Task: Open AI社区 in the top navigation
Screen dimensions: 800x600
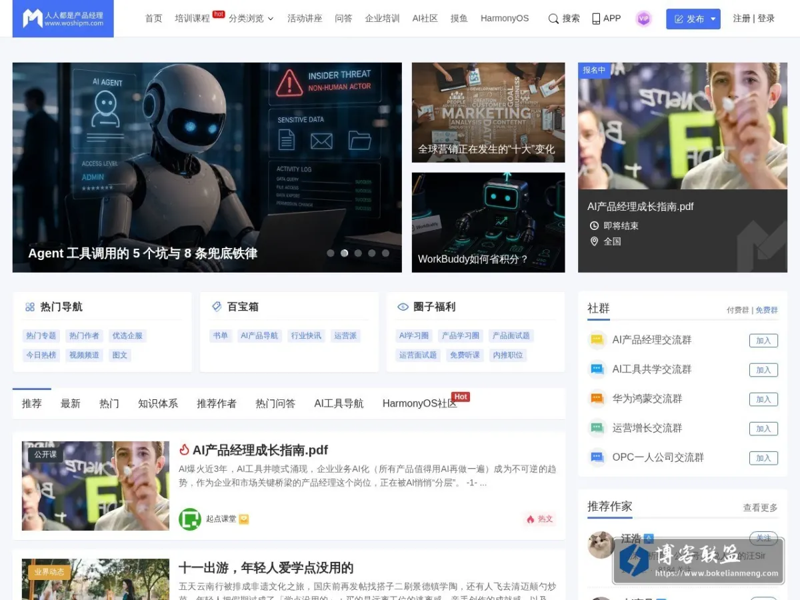Action: click(425, 19)
